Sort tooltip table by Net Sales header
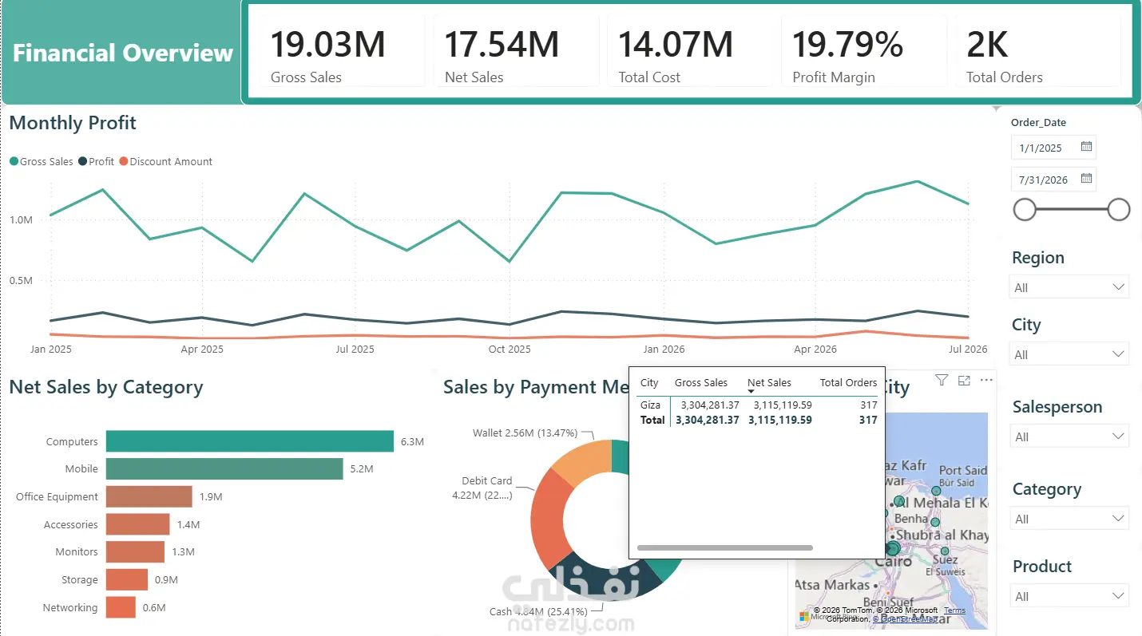This screenshot has width=1142, height=636. [769, 383]
